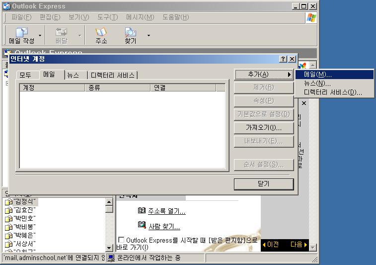Click the 사람 찾기 search icon
This screenshot has width=376, height=265.
pos(142,226)
